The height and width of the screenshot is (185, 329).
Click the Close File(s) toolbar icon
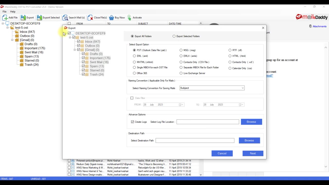pos(90,18)
